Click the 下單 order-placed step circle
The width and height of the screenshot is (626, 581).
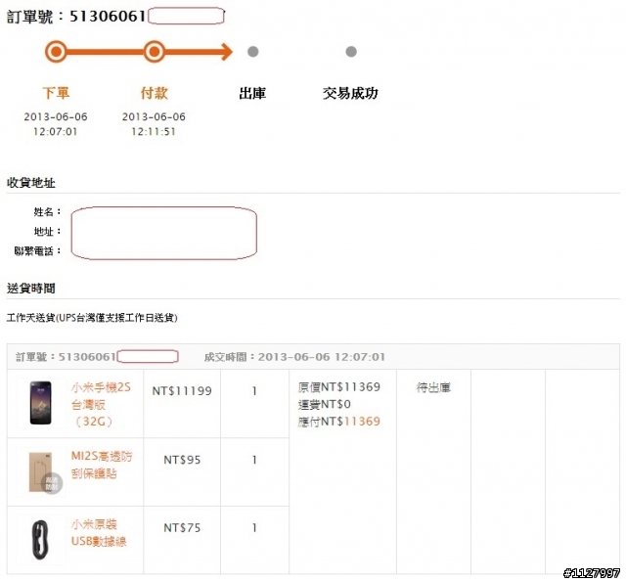click(56, 52)
